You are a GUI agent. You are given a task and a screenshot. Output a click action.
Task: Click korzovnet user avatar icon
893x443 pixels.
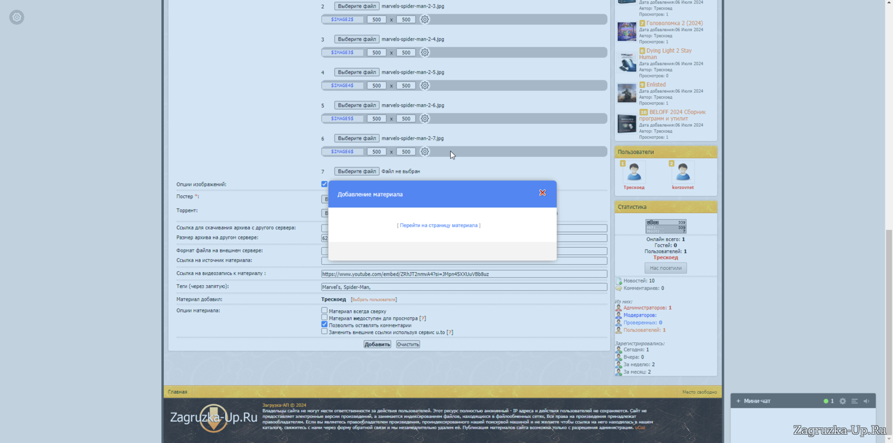pyautogui.click(x=682, y=173)
